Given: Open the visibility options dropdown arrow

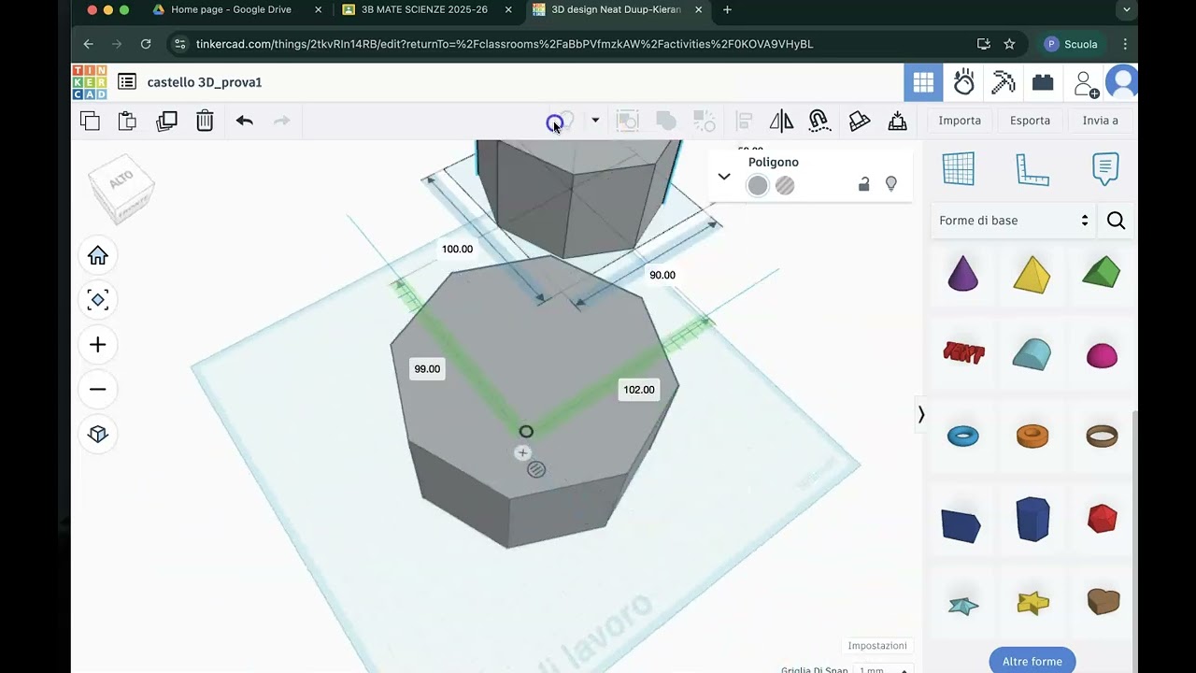Looking at the screenshot, I should click(x=595, y=121).
